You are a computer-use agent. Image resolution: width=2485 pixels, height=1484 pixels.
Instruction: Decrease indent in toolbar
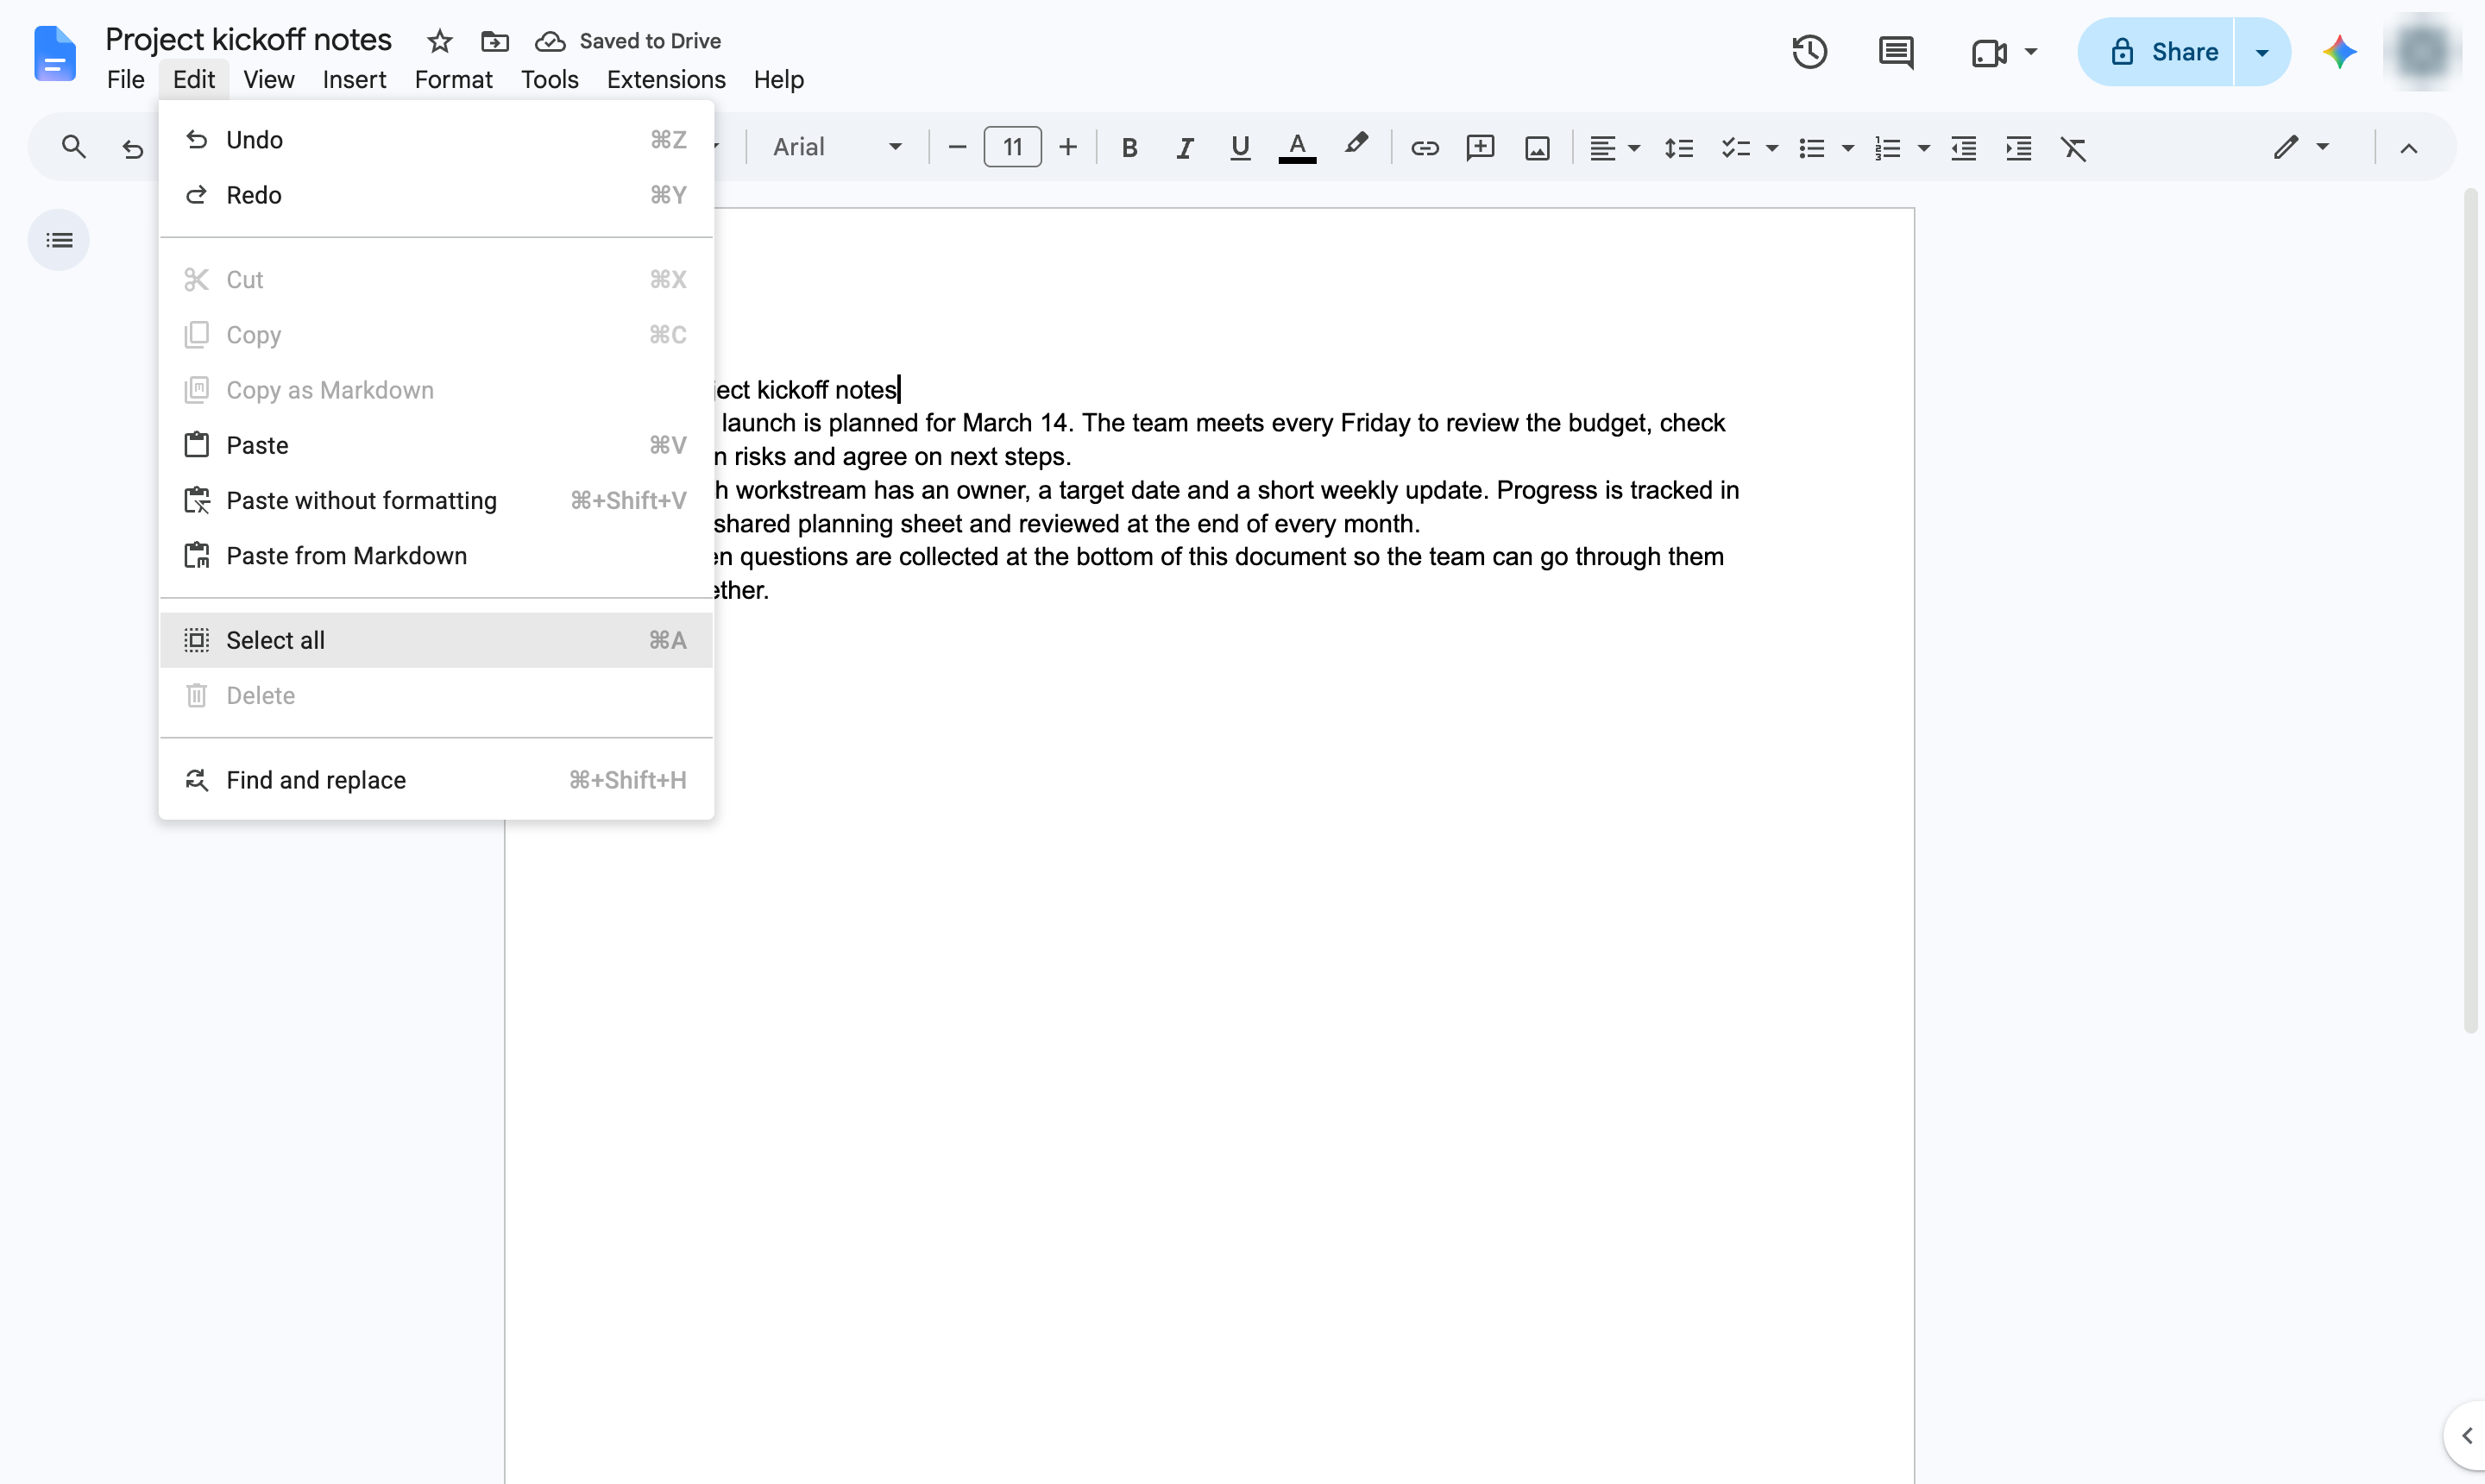(1963, 148)
